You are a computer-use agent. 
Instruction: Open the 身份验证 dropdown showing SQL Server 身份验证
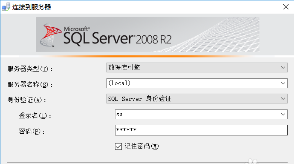point(197,99)
